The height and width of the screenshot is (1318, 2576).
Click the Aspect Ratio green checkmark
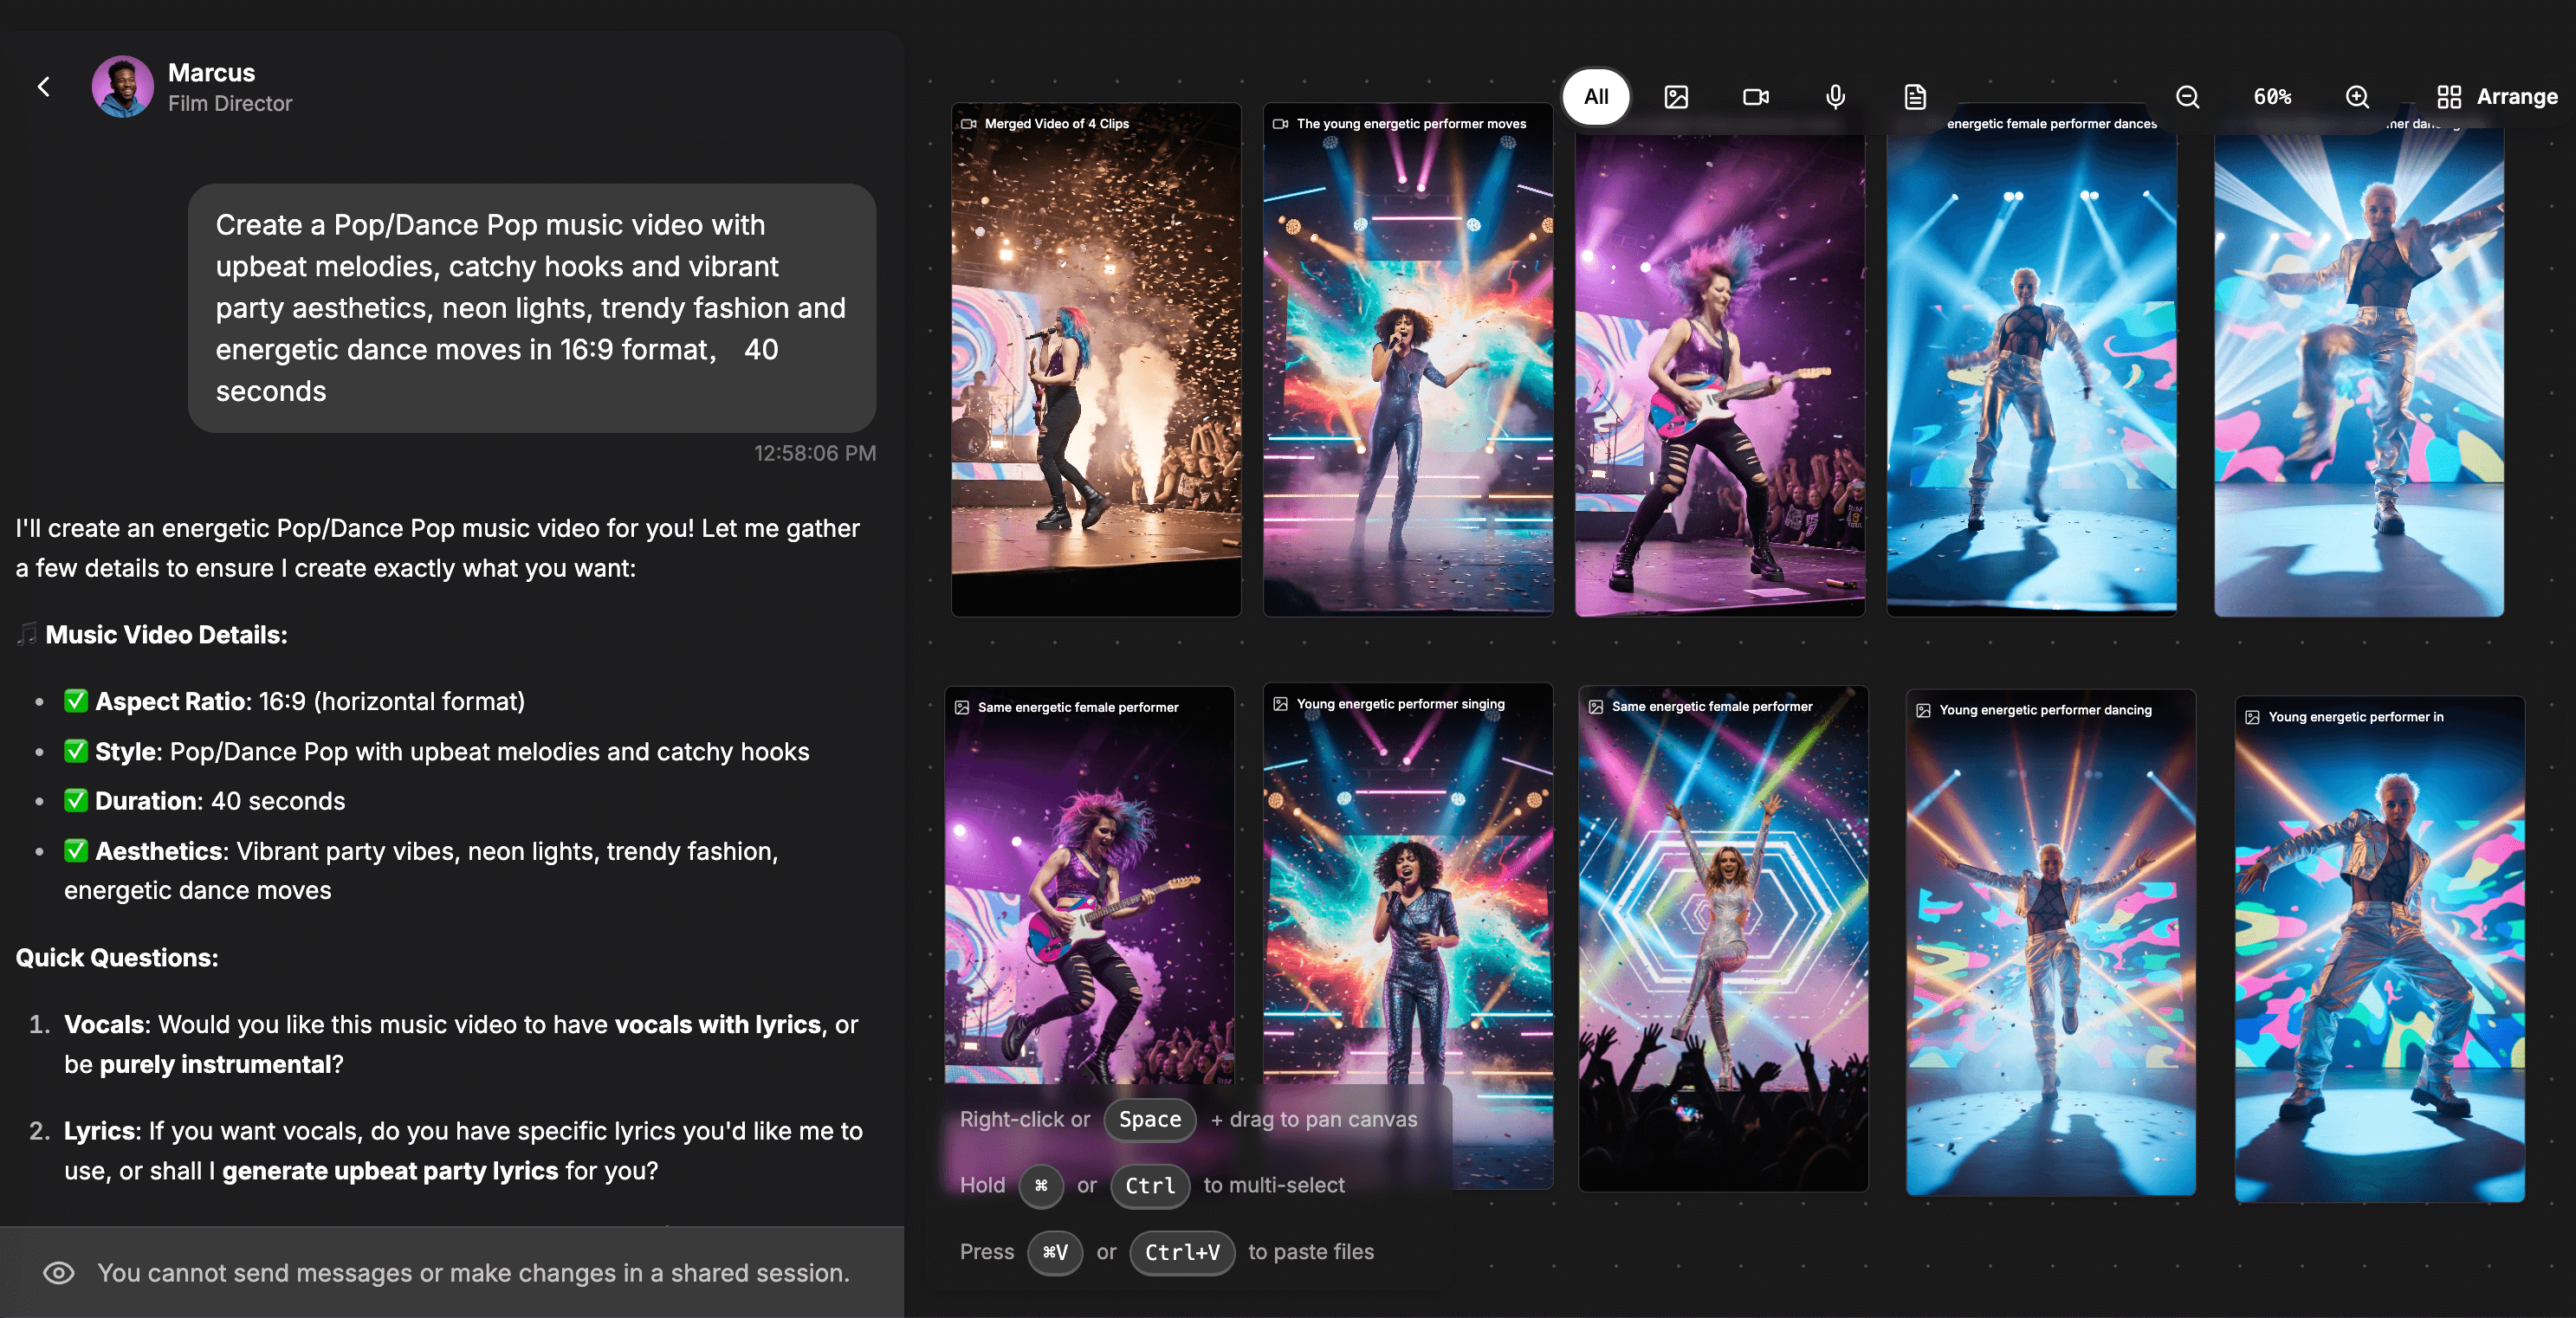pyautogui.click(x=76, y=701)
